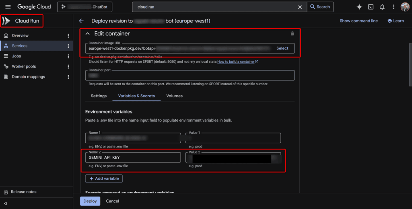Click Show command line

pyautogui.click(x=358, y=21)
